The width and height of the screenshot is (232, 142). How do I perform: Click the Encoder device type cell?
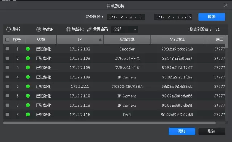(127, 49)
